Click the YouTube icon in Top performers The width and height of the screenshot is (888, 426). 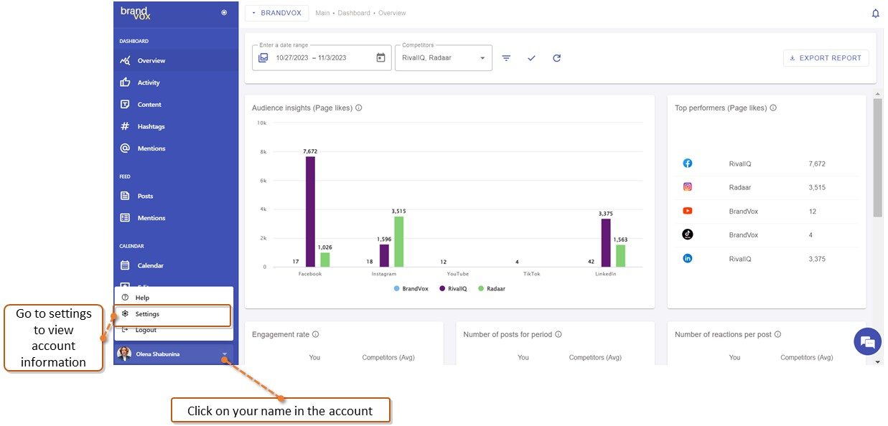click(x=687, y=211)
